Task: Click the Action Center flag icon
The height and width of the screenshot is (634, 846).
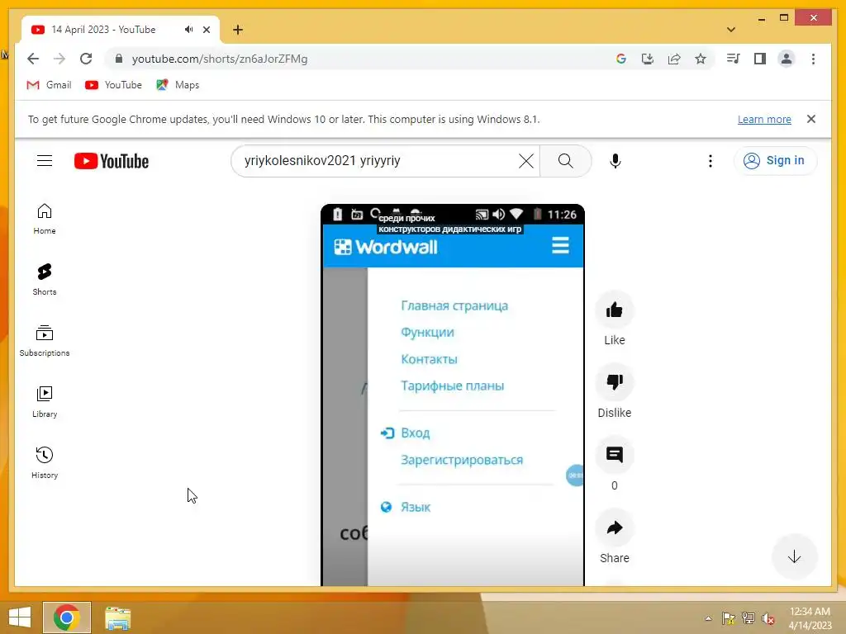Action: [x=729, y=618]
